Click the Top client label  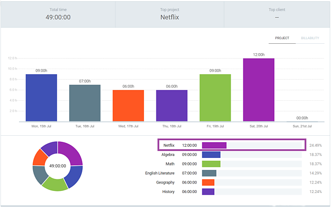coord(277,9)
